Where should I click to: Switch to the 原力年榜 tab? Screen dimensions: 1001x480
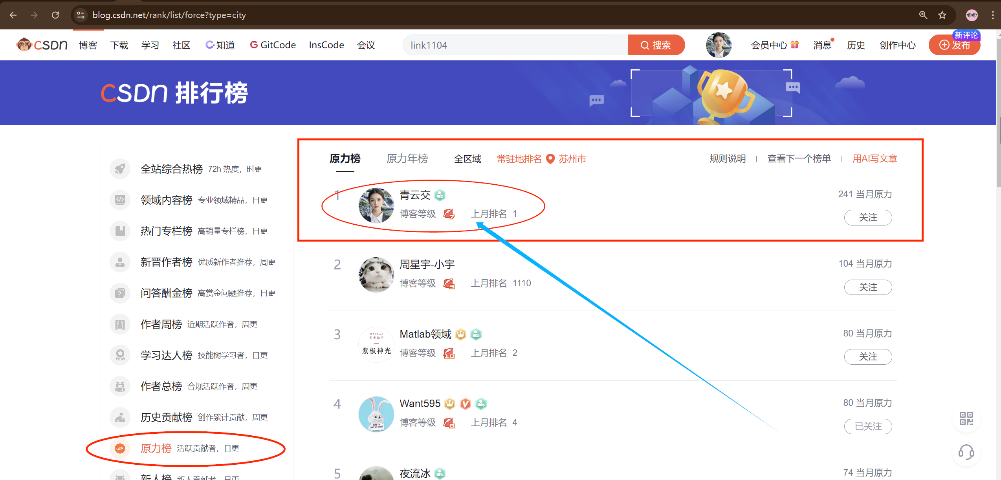pyautogui.click(x=407, y=159)
